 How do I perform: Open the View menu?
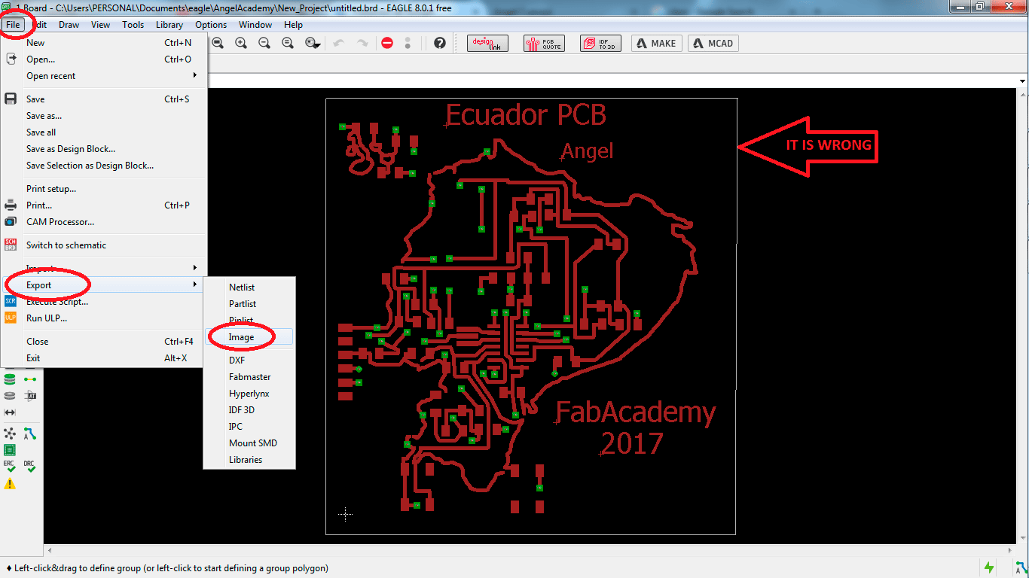tap(101, 25)
